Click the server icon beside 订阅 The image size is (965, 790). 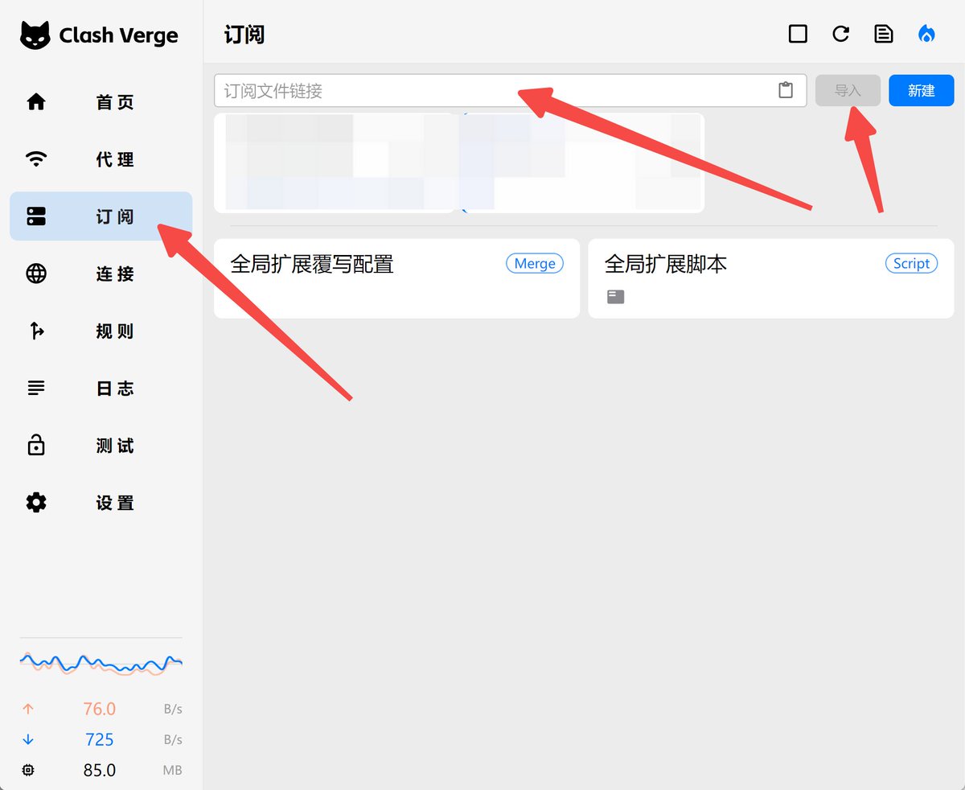(x=36, y=216)
